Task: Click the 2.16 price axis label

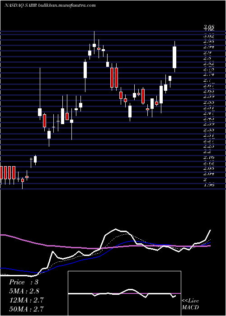Action: 209,157
